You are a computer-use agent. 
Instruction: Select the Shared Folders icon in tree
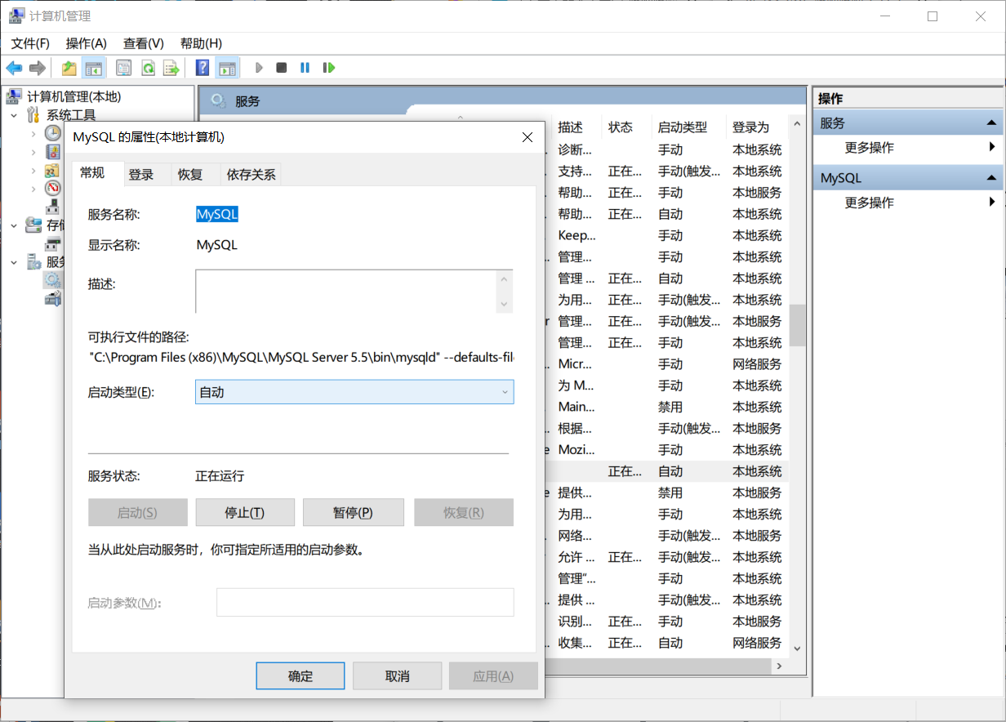point(53,171)
